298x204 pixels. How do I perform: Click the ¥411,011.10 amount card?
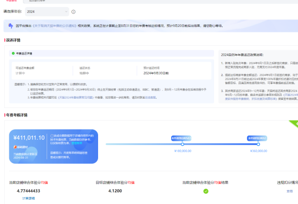click(x=54, y=146)
